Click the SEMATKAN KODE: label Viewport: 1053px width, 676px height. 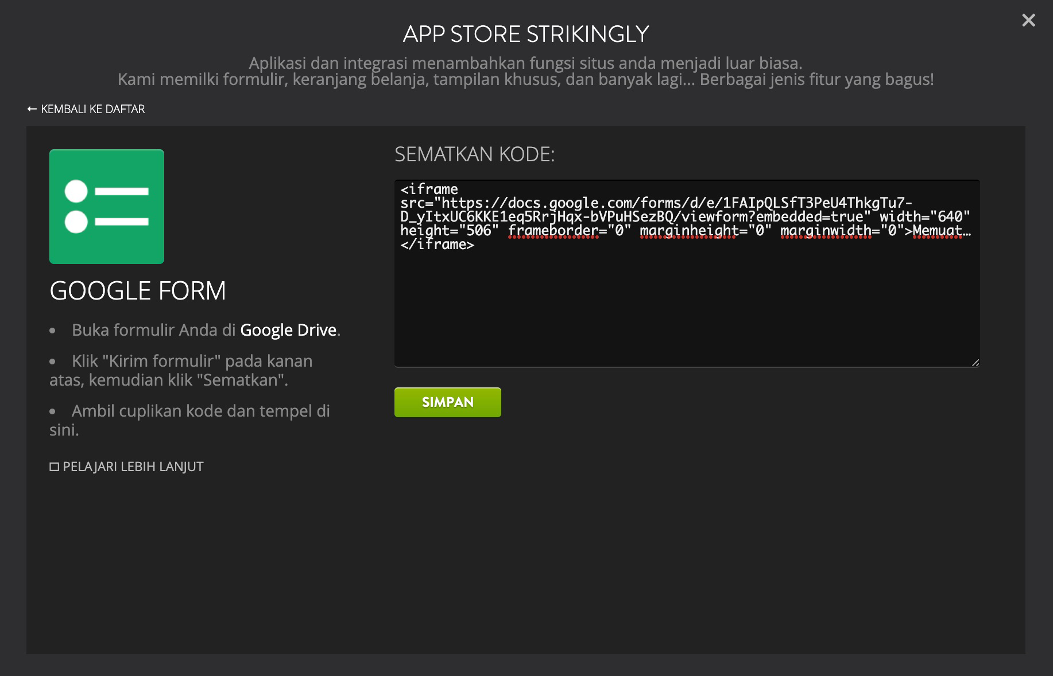point(475,154)
